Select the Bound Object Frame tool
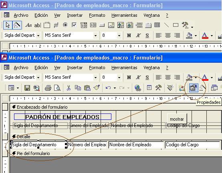Screen dimensions: 222x173 click(130, 25)
